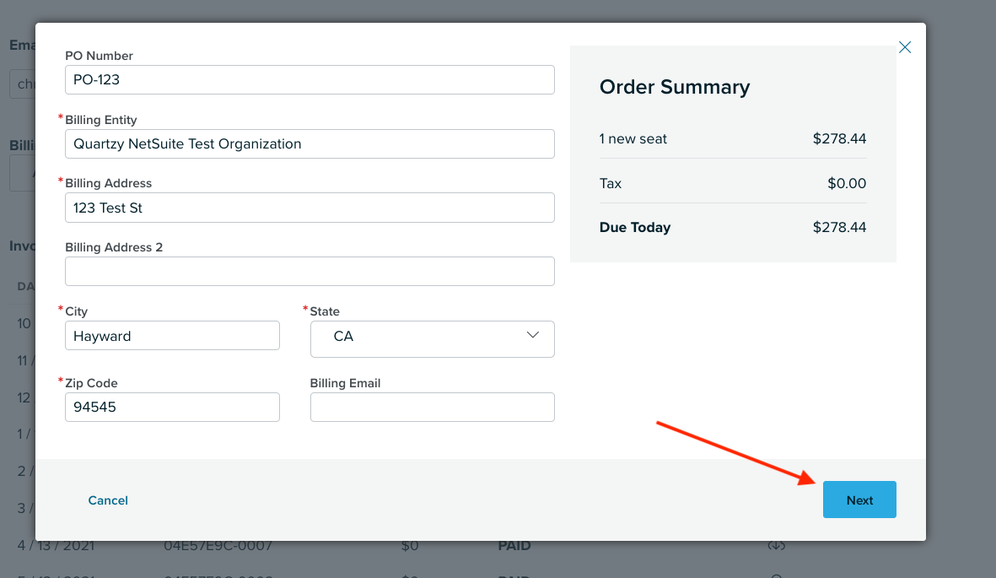Click the Next button

pyautogui.click(x=859, y=500)
